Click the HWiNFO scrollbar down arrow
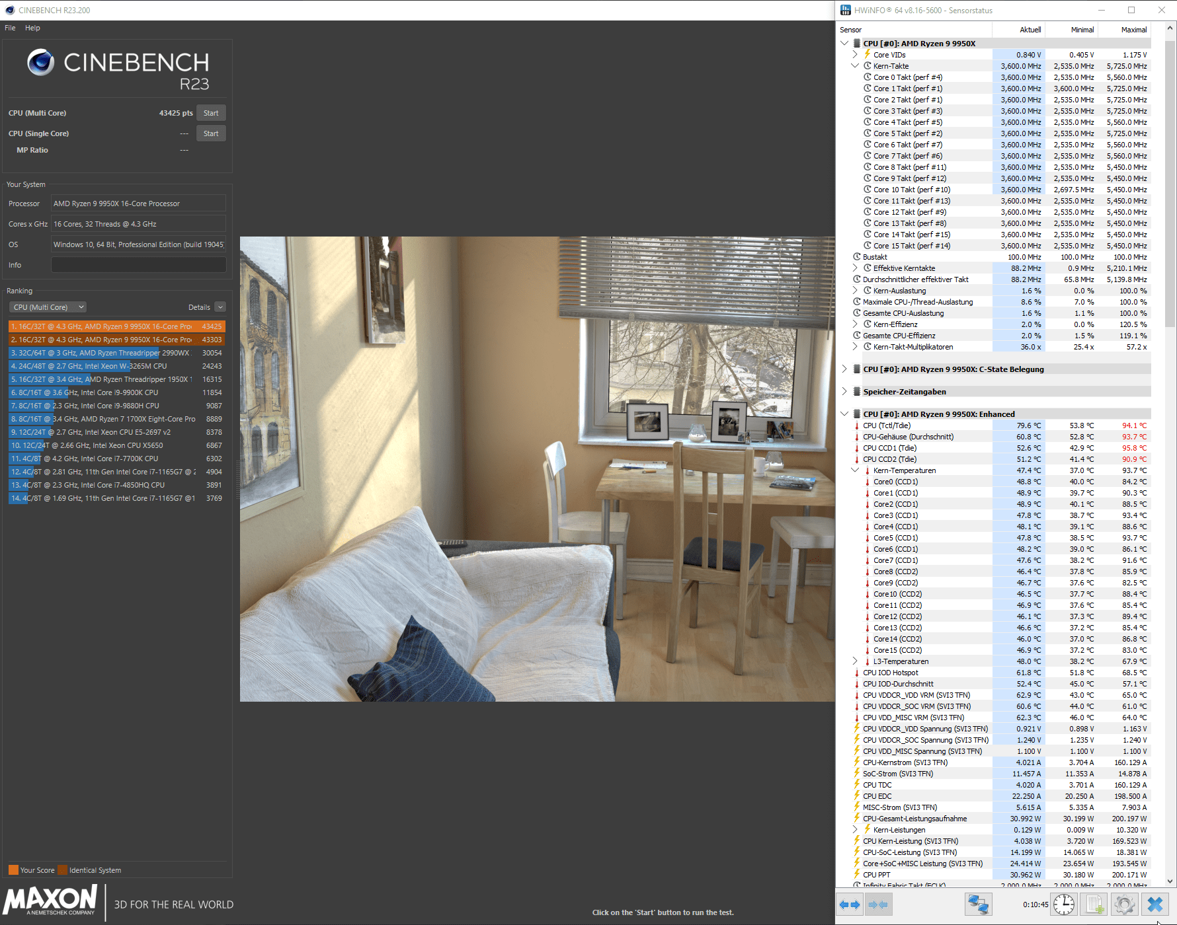1177x925 pixels. click(1170, 881)
